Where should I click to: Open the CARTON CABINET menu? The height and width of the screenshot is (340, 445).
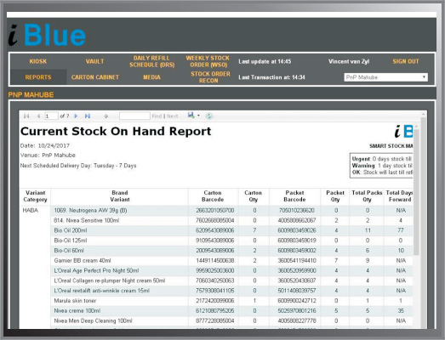click(x=95, y=77)
